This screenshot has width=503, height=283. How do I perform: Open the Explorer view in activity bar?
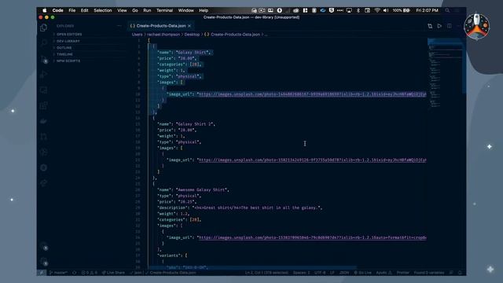(44, 28)
